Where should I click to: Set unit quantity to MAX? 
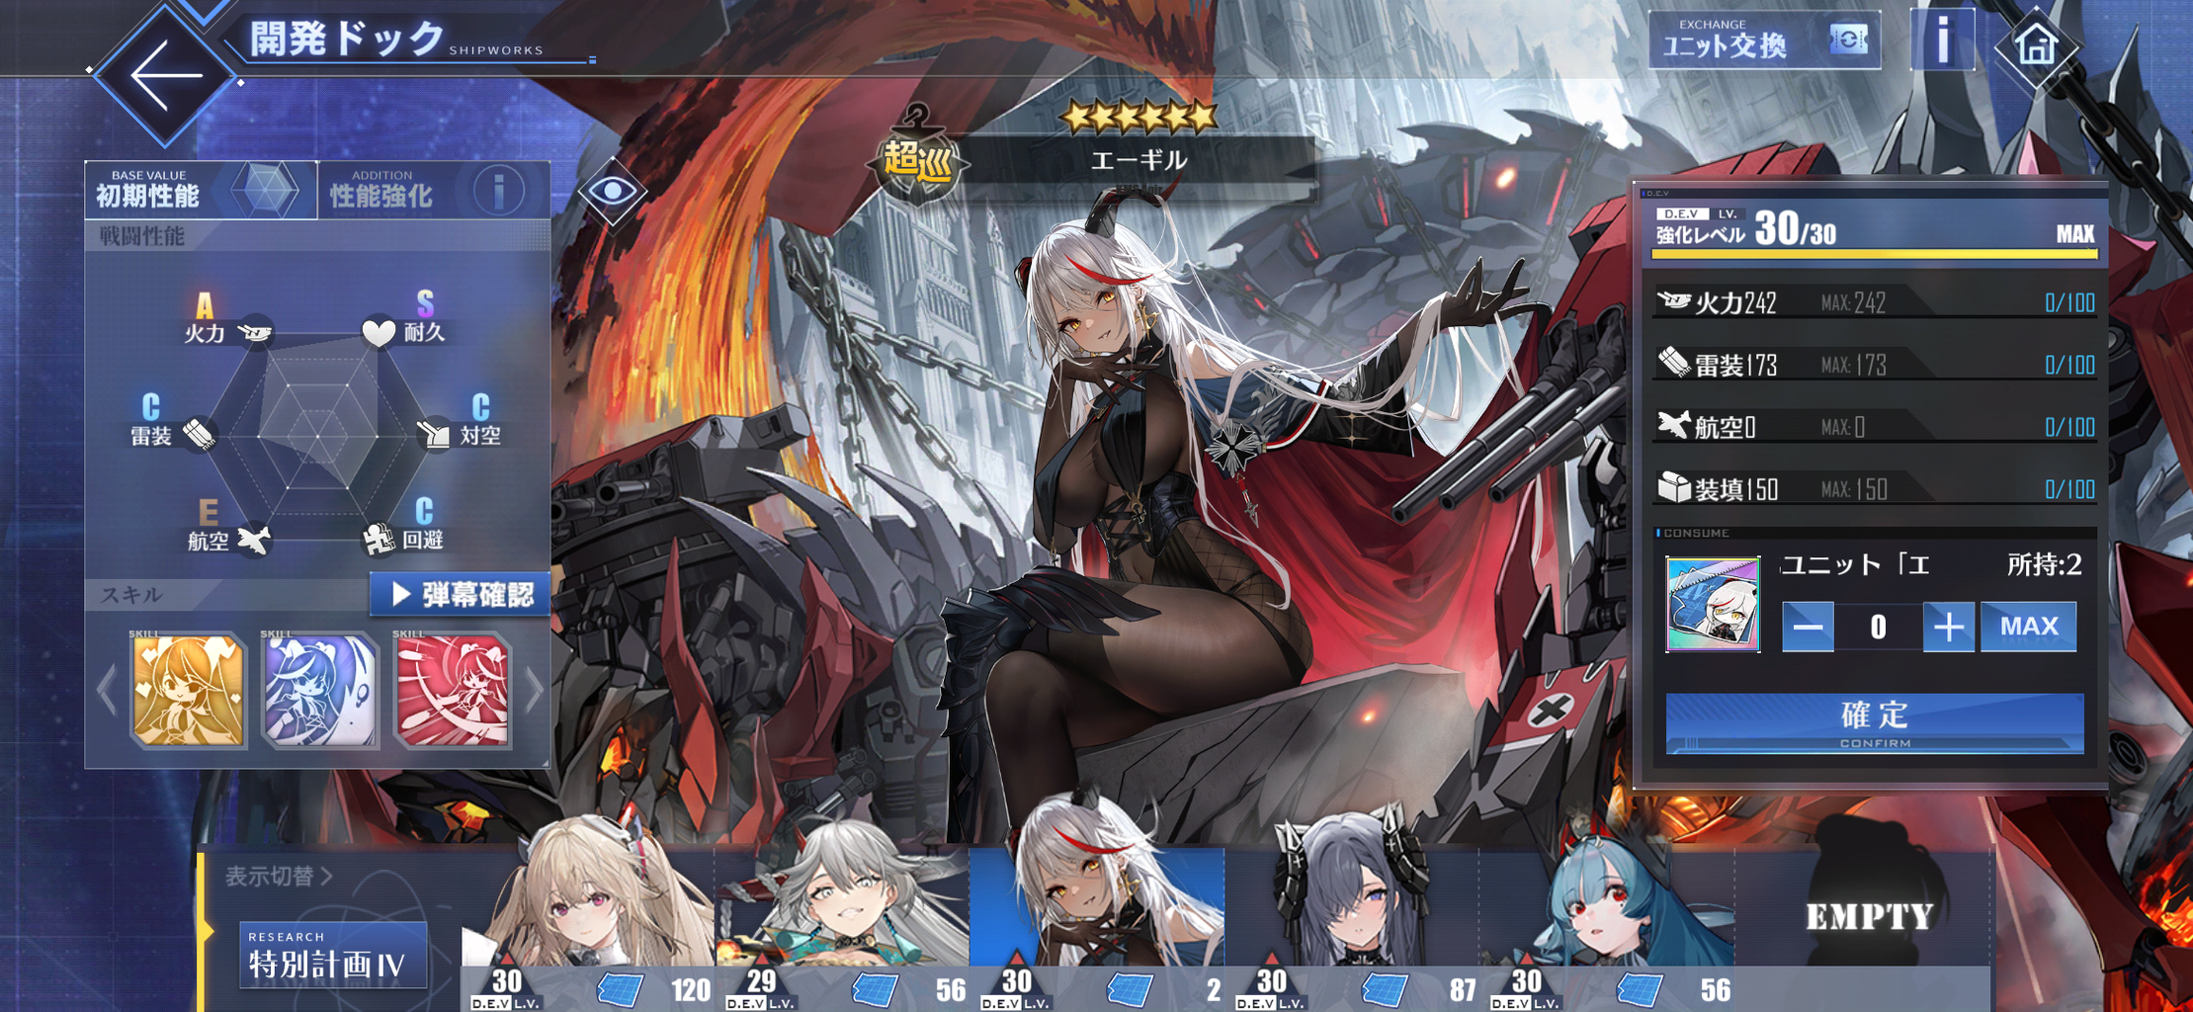click(2029, 627)
